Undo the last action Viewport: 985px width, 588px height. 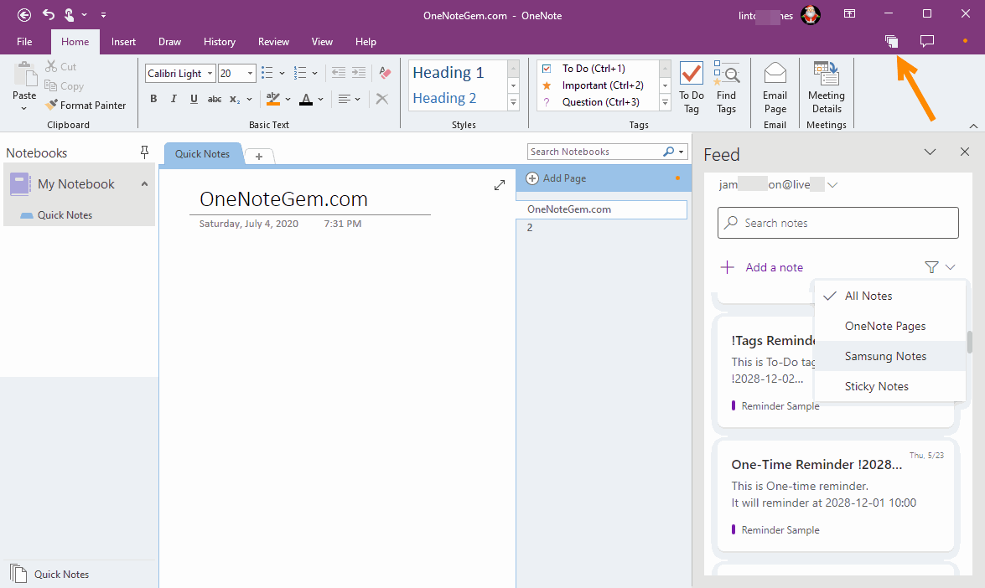[x=49, y=14]
